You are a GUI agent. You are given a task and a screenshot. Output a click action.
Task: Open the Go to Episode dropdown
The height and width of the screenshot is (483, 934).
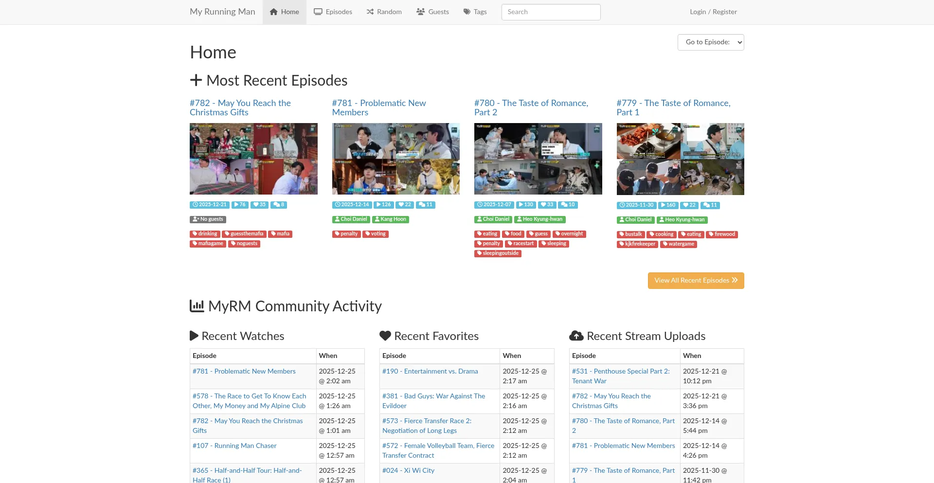[710, 42]
